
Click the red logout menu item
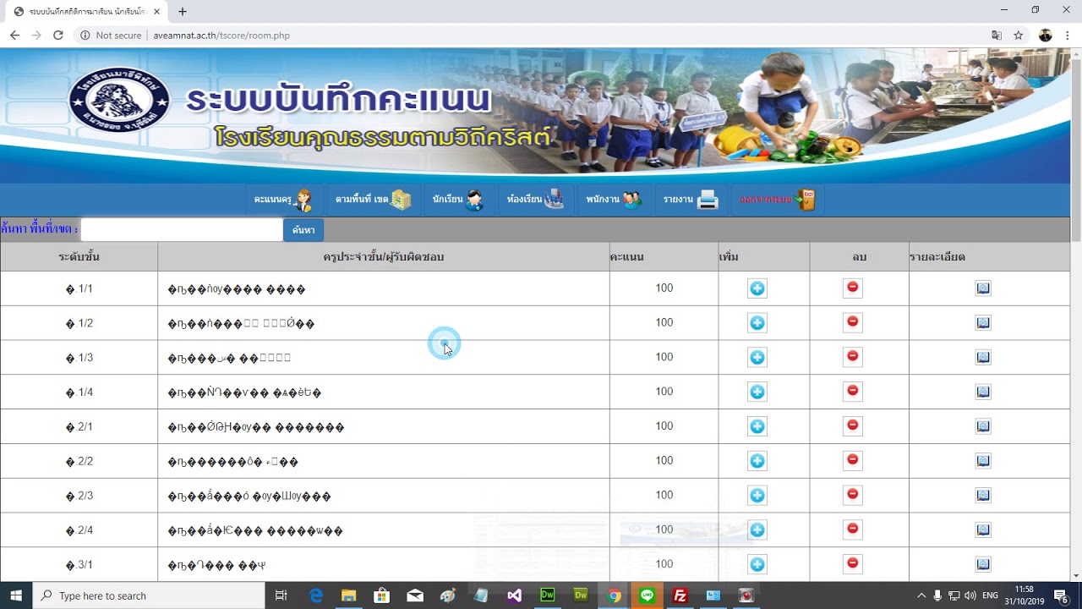(777, 200)
